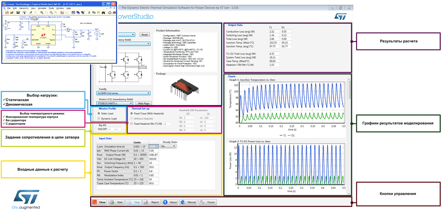The height and width of the screenshot is (210, 441).
Task: Open the LTspice Edit menu
Action: [x=15, y=8]
